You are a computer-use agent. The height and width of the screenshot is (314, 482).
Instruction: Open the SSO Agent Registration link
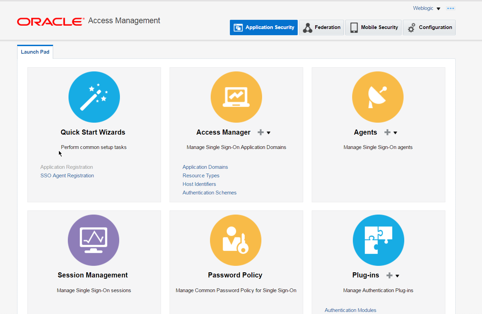(67, 175)
